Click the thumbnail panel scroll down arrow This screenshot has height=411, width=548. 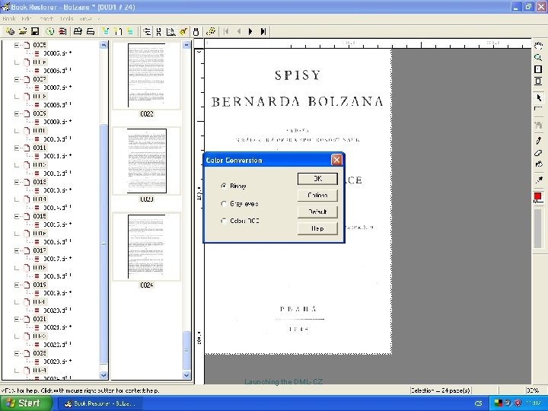coord(186,375)
